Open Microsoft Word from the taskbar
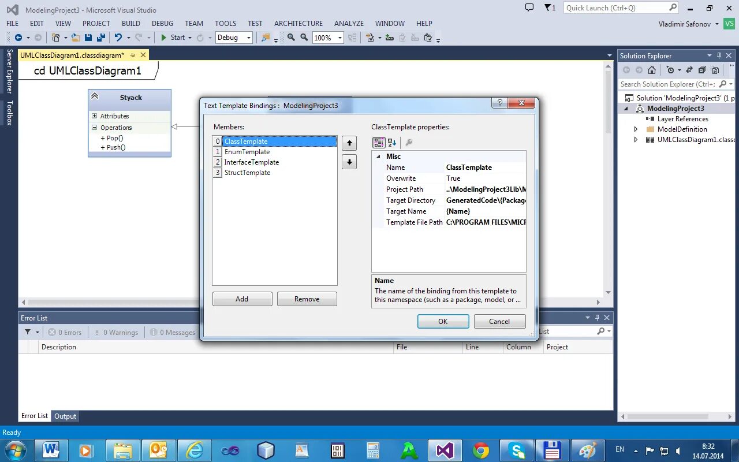This screenshot has height=462, width=739. tap(51, 450)
